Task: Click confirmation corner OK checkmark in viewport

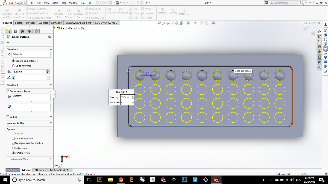Action: tap(306, 28)
